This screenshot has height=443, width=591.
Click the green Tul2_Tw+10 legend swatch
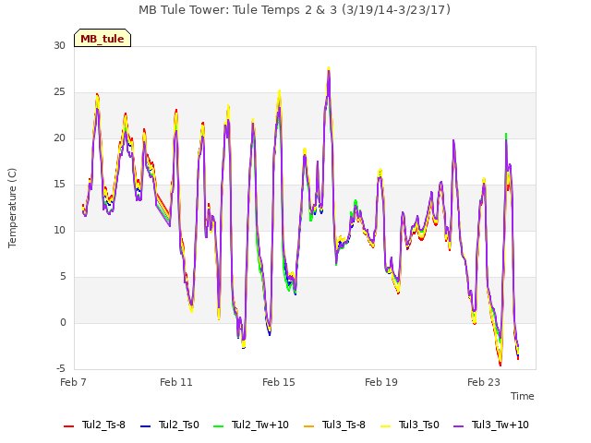coord(218,426)
